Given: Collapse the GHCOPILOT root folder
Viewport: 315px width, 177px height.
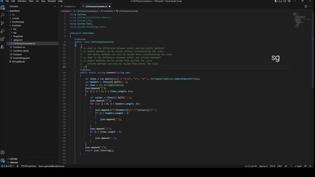Looking at the screenshot, I should pos(14,11).
